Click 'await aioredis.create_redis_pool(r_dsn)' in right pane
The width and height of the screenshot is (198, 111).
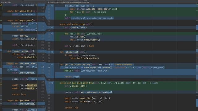coord(93,9)
